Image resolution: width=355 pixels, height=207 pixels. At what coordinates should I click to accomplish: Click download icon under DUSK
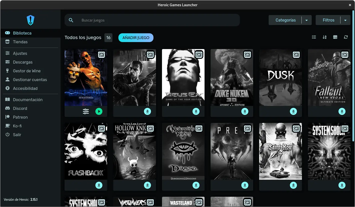click(x=293, y=111)
